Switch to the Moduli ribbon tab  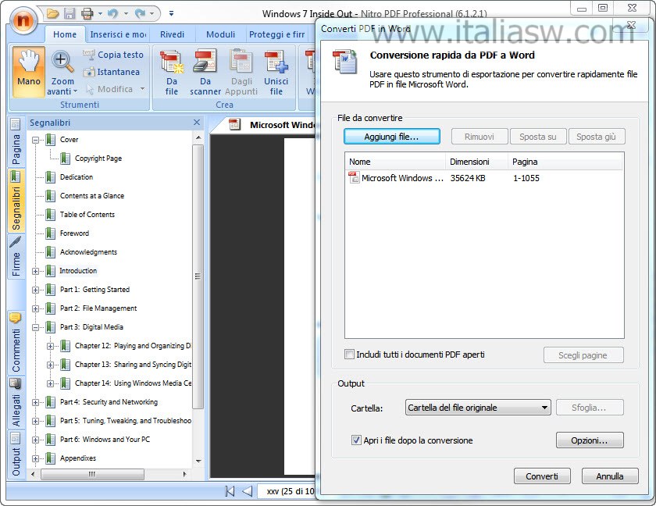click(220, 34)
